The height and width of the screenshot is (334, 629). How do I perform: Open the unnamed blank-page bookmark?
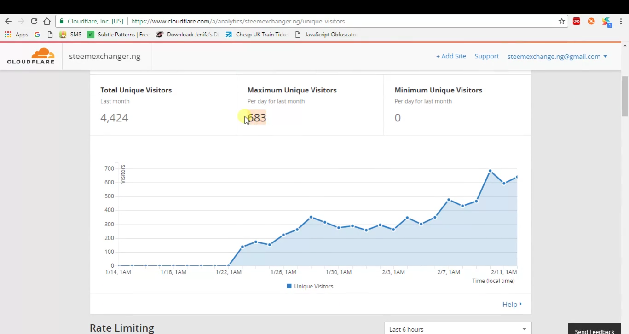click(50, 35)
